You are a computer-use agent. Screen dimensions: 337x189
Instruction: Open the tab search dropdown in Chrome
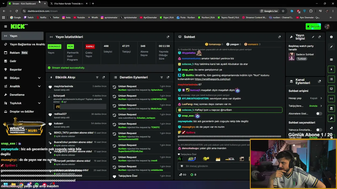pos(3,3)
